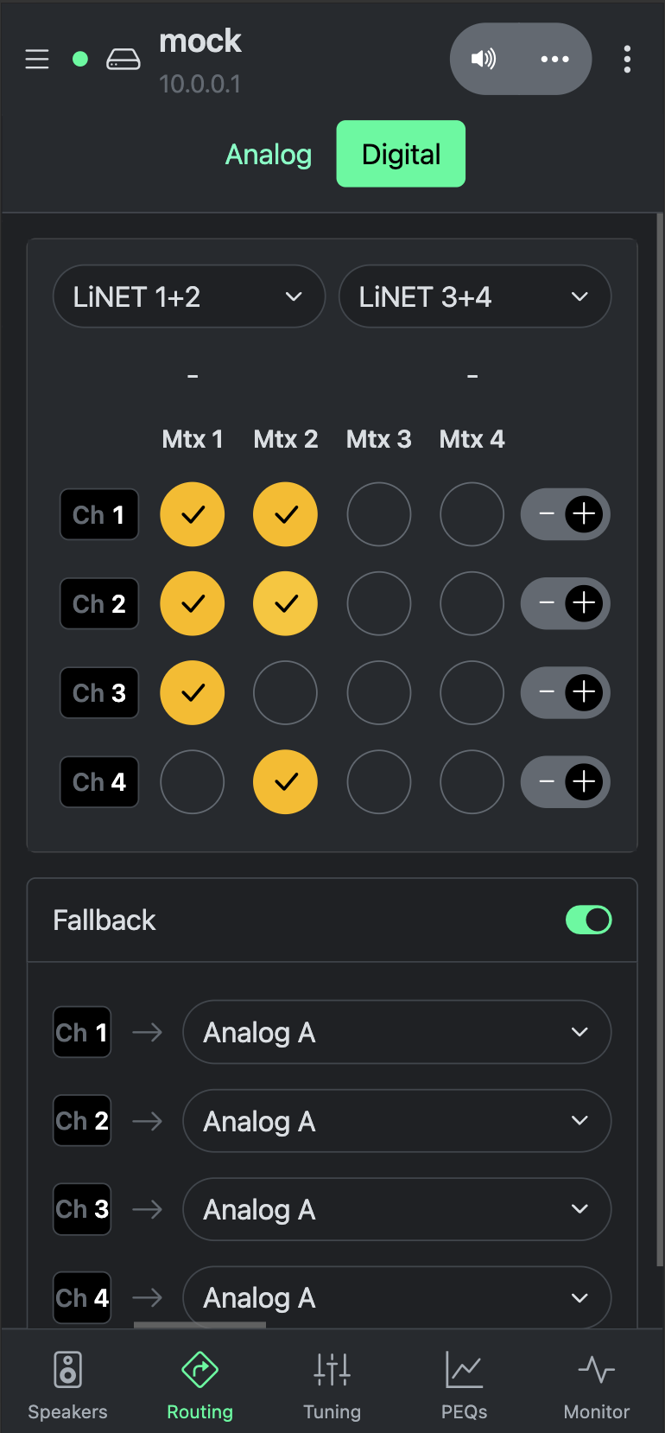The width and height of the screenshot is (665, 1433).
Task: Open Ch 1 fallback source dropdown
Action: (x=396, y=1032)
